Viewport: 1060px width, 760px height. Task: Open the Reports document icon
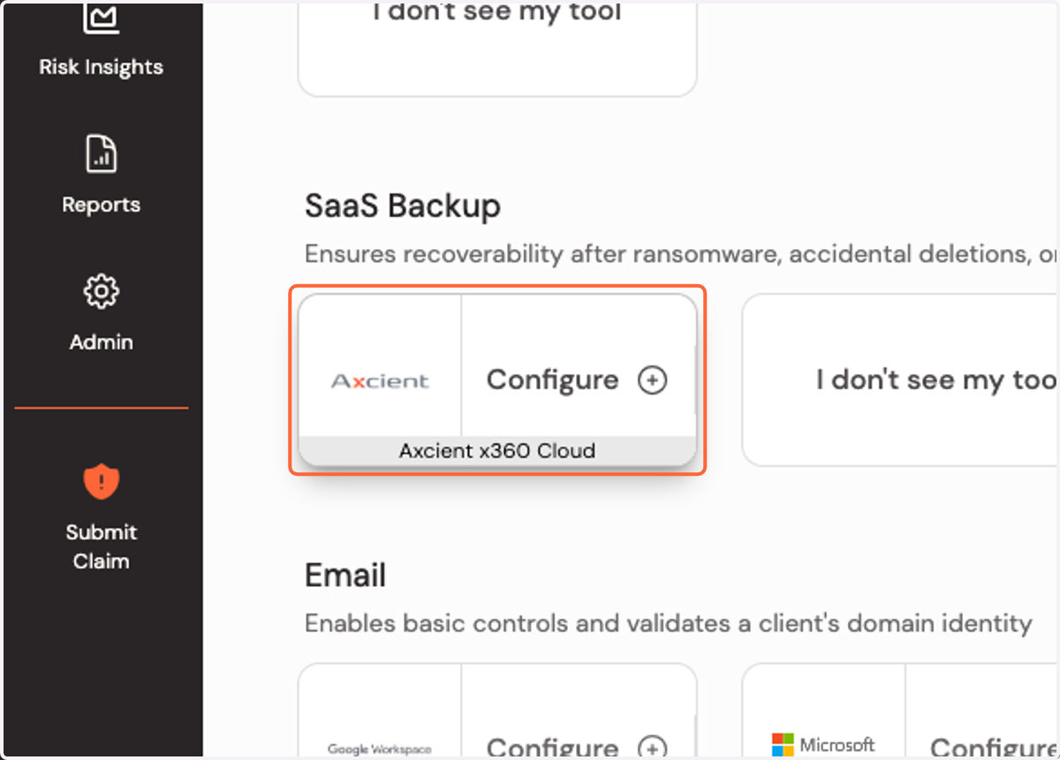pyautogui.click(x=101, y=154)
